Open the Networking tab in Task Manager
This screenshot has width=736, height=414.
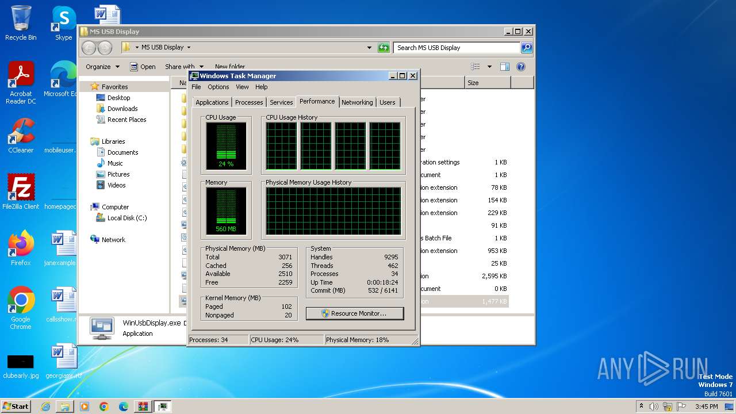pyautogui.click(x=356, y=102)
